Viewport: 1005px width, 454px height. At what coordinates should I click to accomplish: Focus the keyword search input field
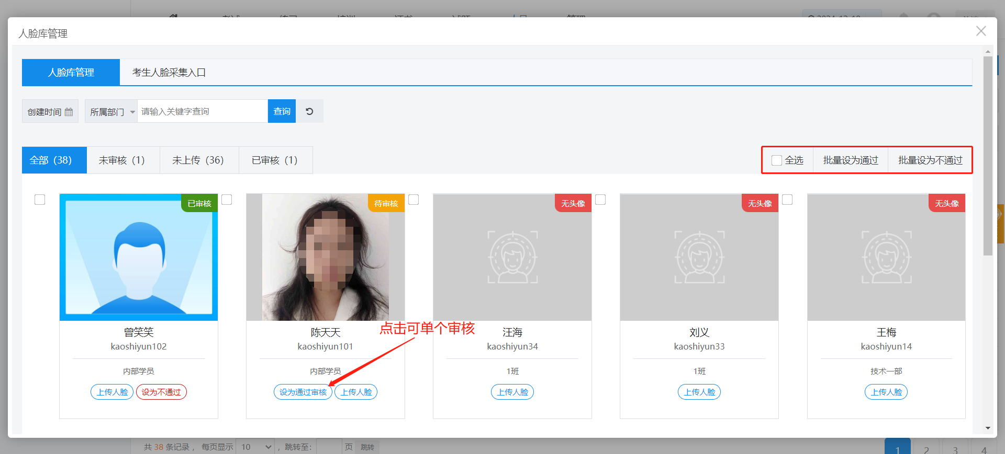[x=202, y=111]
